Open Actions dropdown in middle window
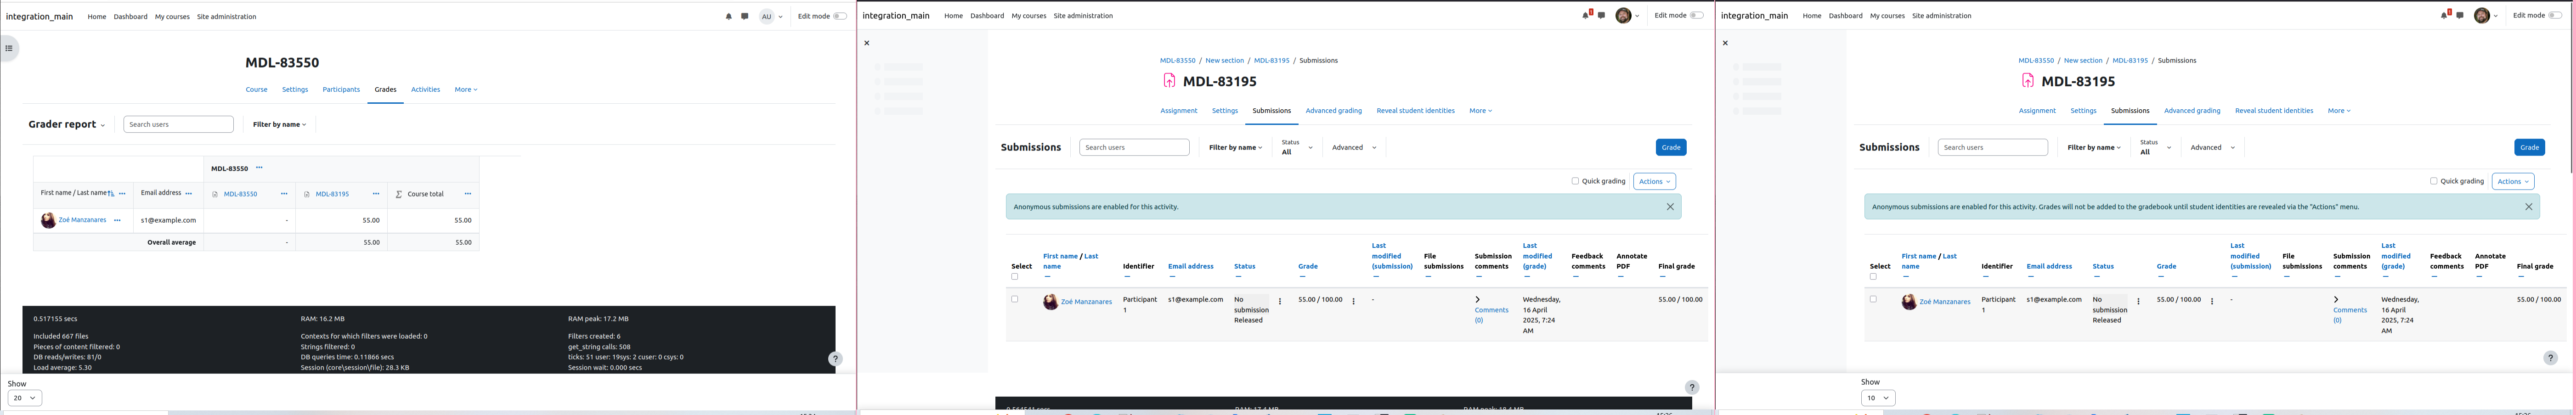Screen dimensions: 2576x415 point(1654,182)
